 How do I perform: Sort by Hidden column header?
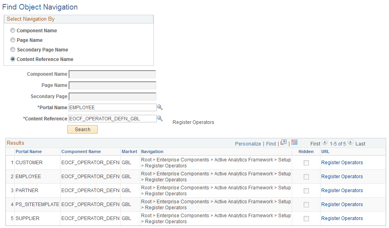click(x=306, y=151)
